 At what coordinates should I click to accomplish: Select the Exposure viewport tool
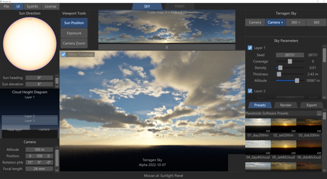pyautogui.click(x=74, y=33)
